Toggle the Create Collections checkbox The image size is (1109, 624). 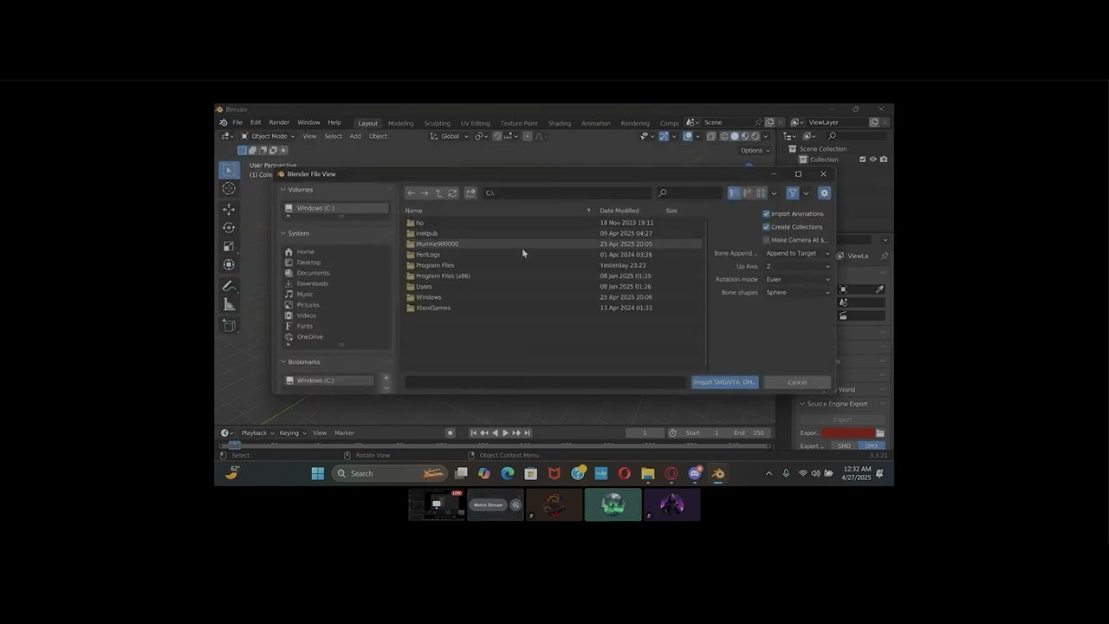tap(766, 227)
